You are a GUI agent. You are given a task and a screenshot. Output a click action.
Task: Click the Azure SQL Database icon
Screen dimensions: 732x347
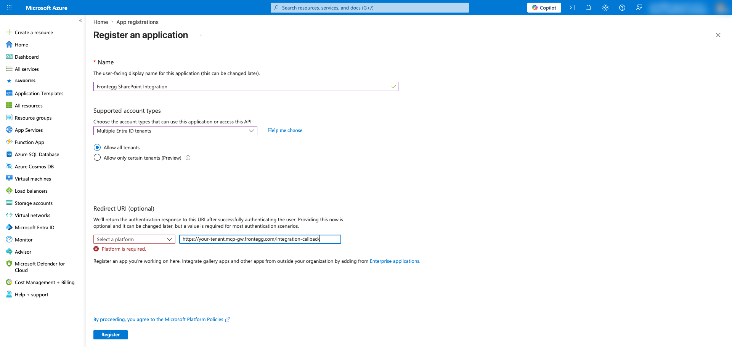click(x=9, y=154)
